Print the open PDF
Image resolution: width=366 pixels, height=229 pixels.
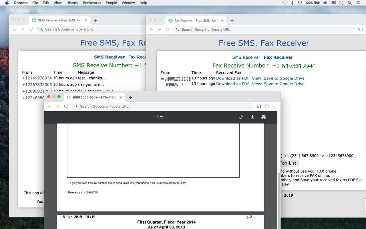[263, 117]
